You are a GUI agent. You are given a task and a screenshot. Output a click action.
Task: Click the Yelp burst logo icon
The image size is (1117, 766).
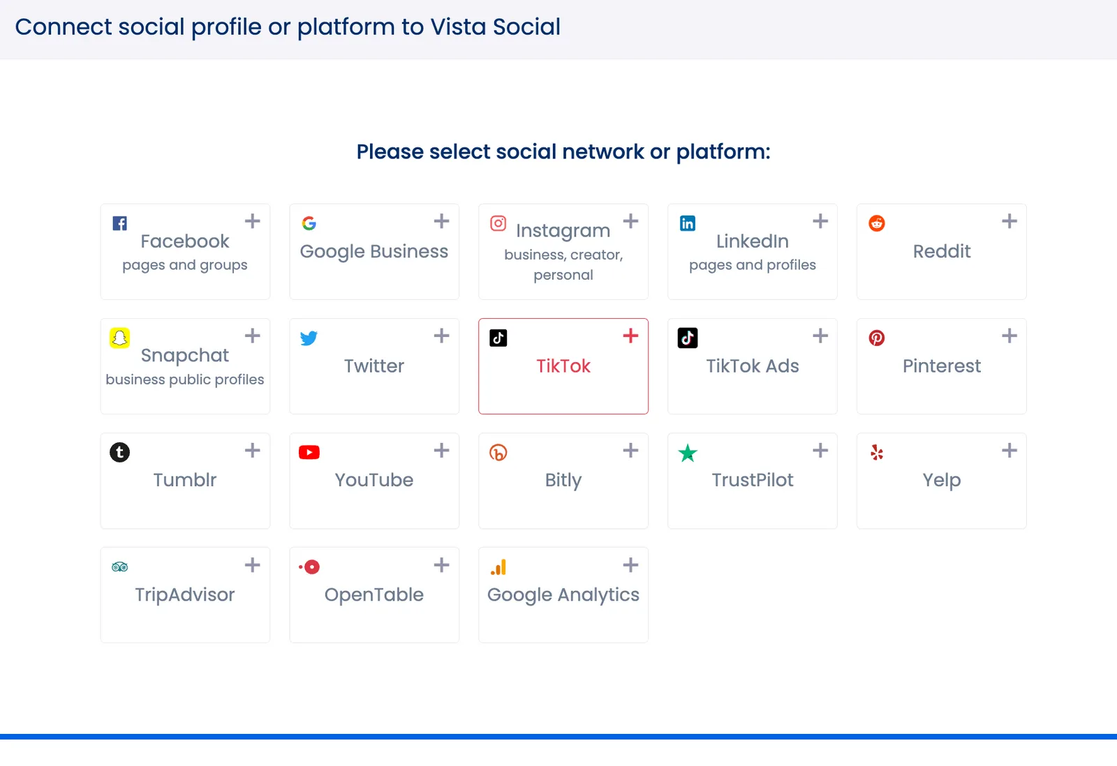(877, 453)
